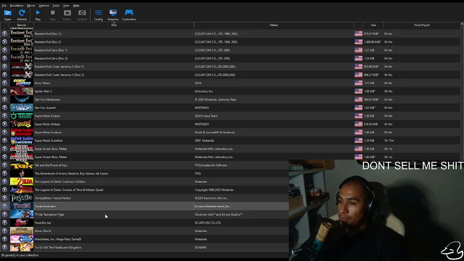The height and width of the screenshot is (261, 464).
Task: Select The Adventures of Jimmy Neutron title
Action: [x=71, y=173]
